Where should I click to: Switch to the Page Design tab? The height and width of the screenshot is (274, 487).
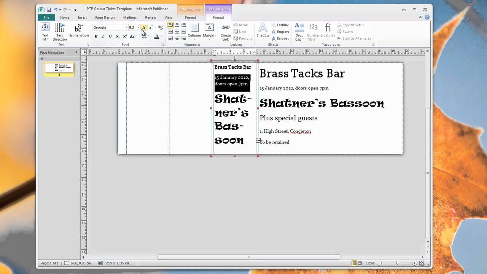(x=105, y=18)
